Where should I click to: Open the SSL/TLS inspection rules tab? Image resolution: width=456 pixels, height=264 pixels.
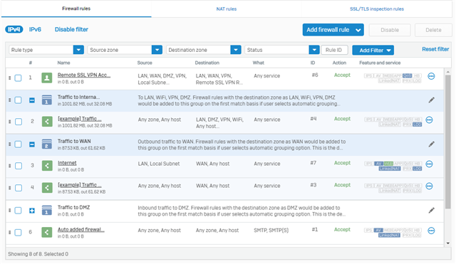(377, 9)
